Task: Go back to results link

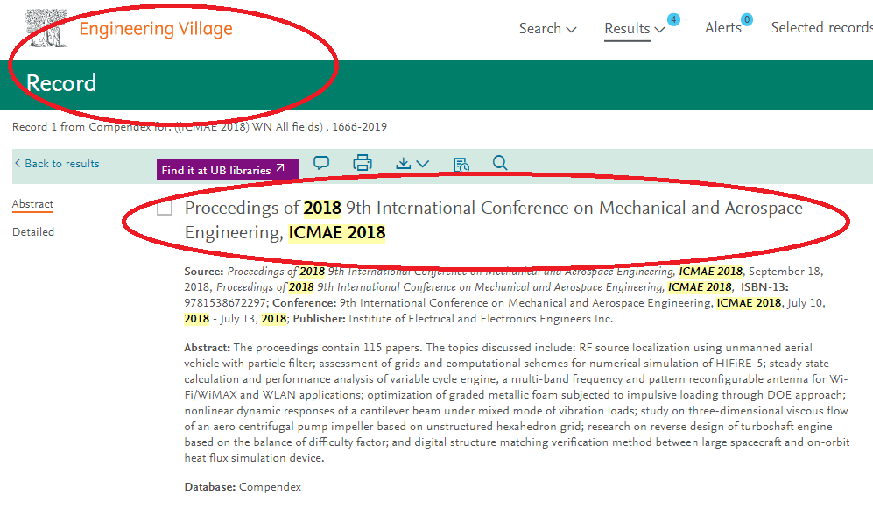Action: click(x=57, y=163)
